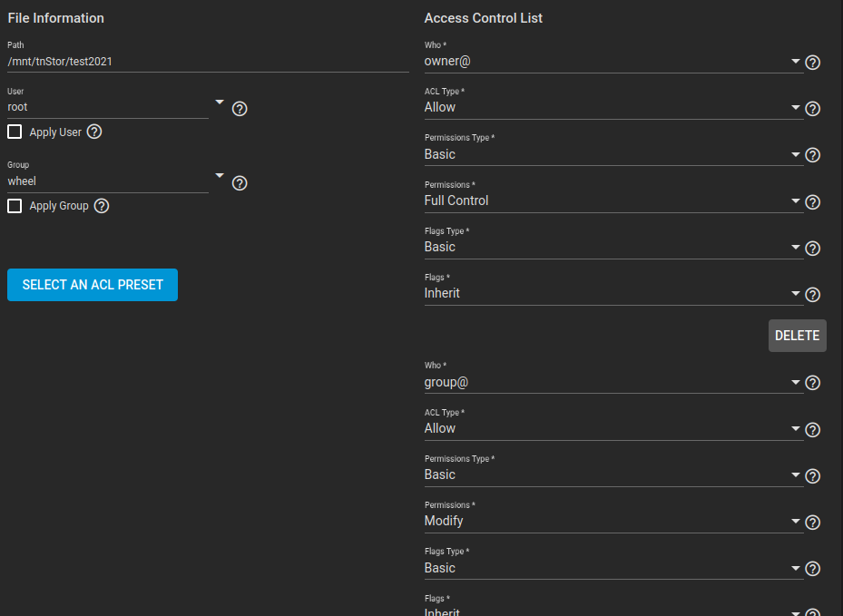Open help for Apply User checkbox
This screenshot has height=616, width=843.
(94, 132)
